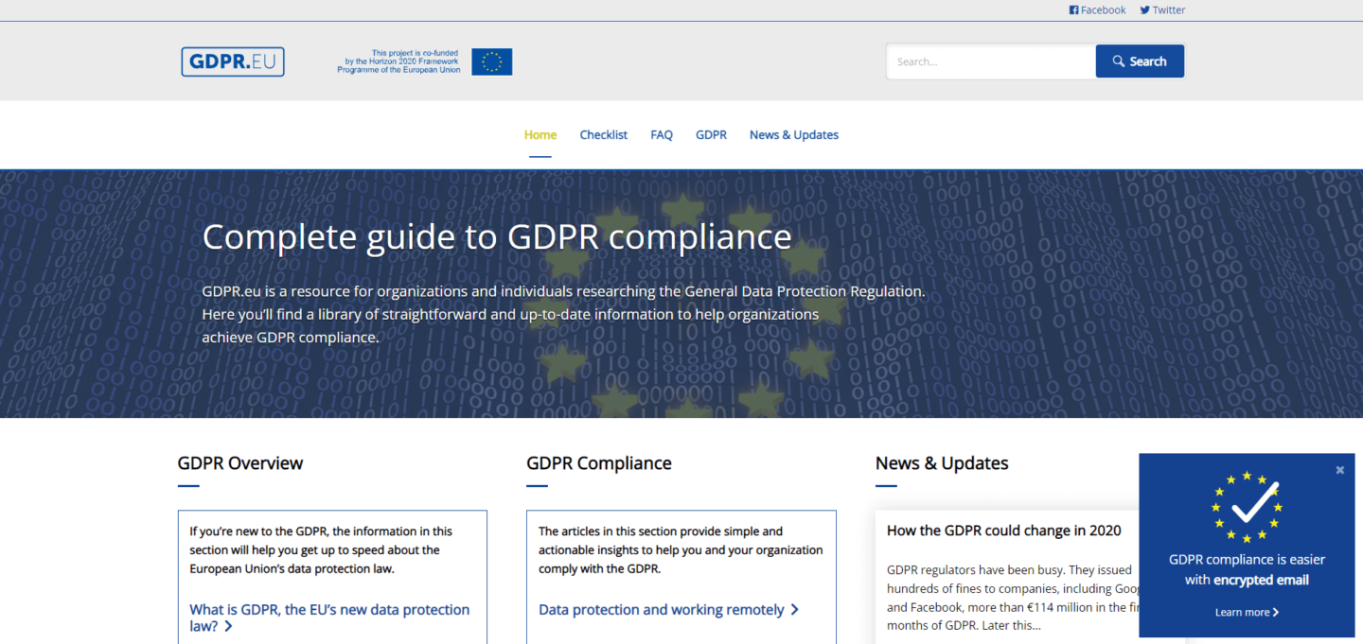Click the blue Search button
Image resolution: width=1363 pixels, height=644 pixels.
point(1140,61)
